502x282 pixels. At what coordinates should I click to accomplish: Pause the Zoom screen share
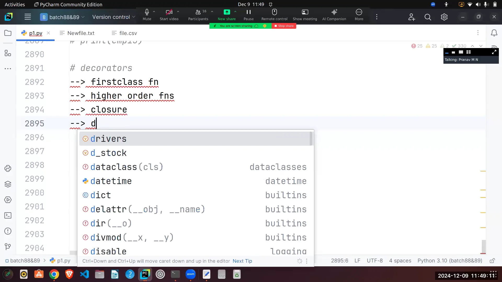click(x=248, y=14)
